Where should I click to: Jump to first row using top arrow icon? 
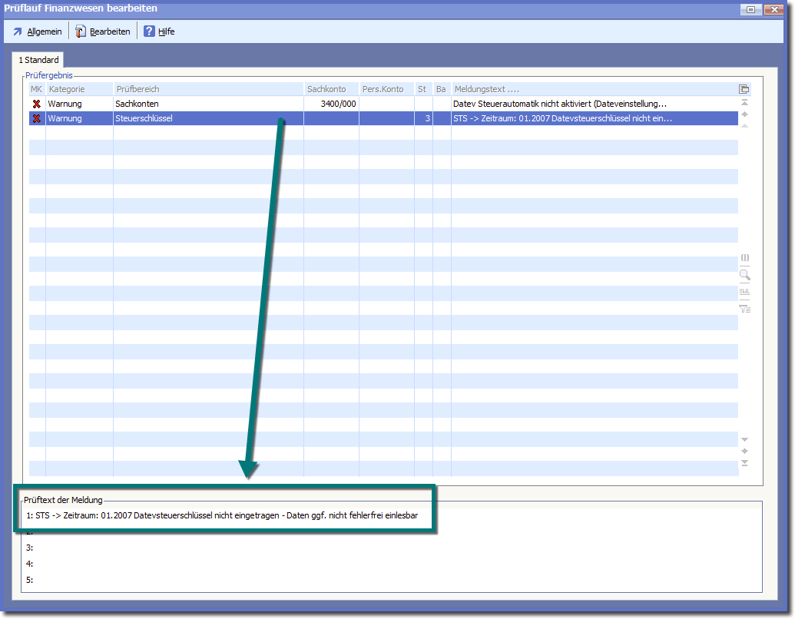(744, 102)
